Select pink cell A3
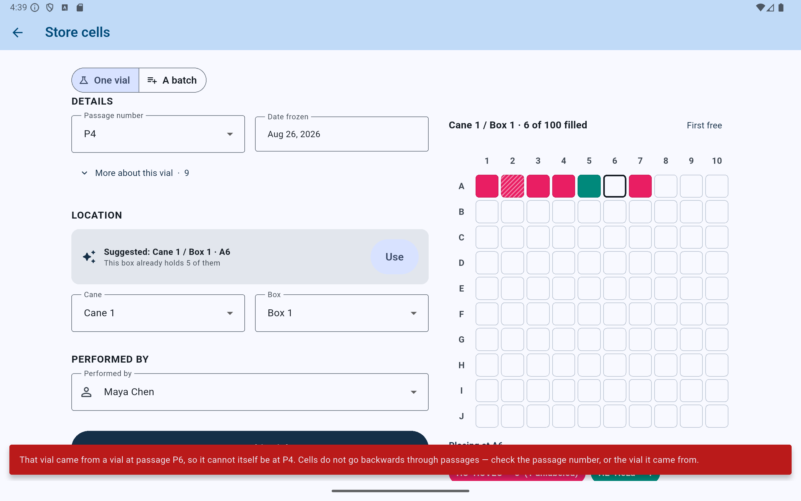 [538, 186]
